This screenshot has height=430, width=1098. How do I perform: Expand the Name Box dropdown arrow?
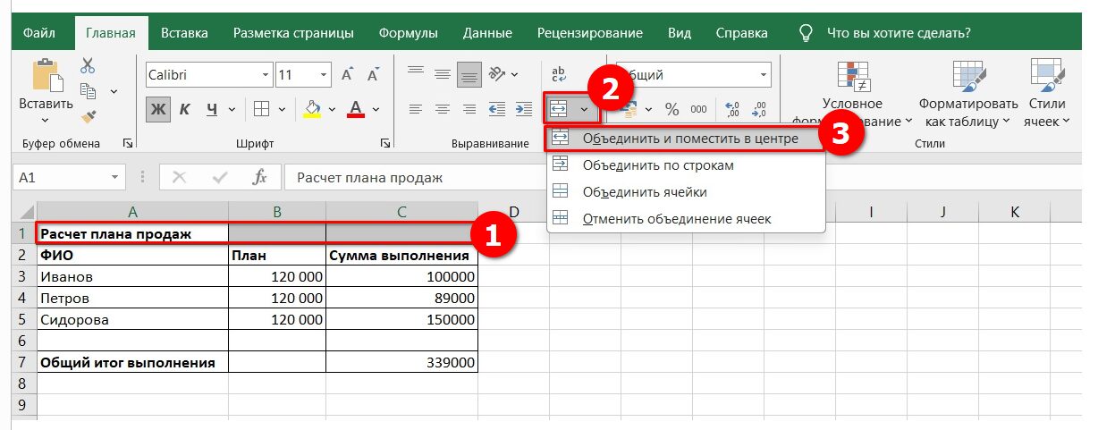114,178
